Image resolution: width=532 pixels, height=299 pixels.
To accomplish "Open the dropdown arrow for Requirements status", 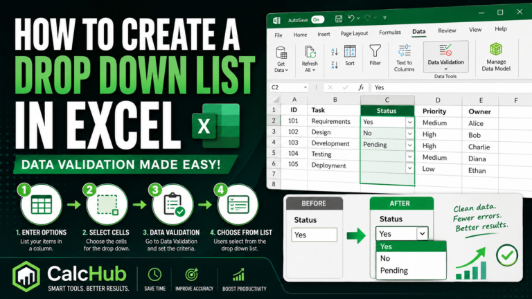I will click(x=410, y=122).
